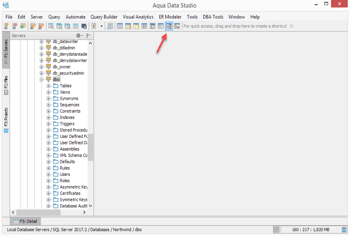Open the dropdown arrow beside the document icon
This screenshot has width=350, height=236.
(101, 26)
